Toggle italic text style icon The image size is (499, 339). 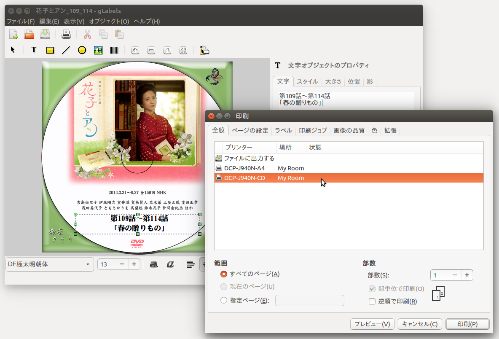pyautogui.click(x=170, y=264)
